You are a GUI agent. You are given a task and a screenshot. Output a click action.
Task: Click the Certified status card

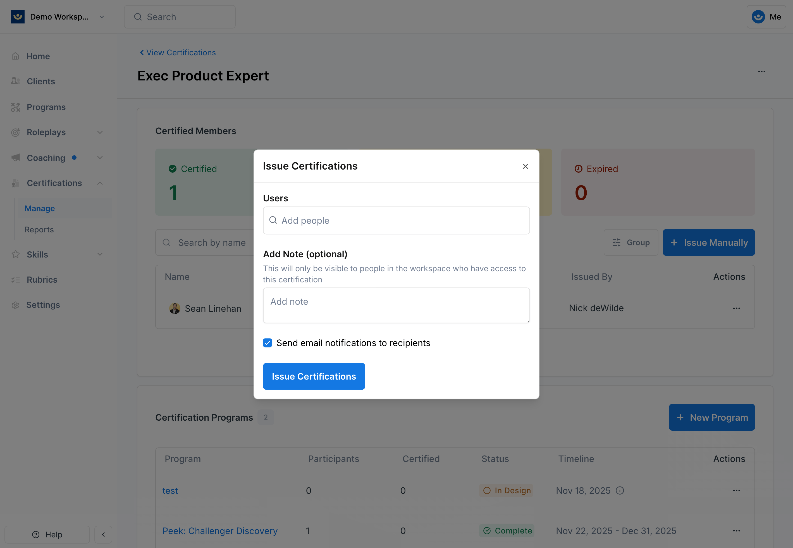click(x=205, y=182)
